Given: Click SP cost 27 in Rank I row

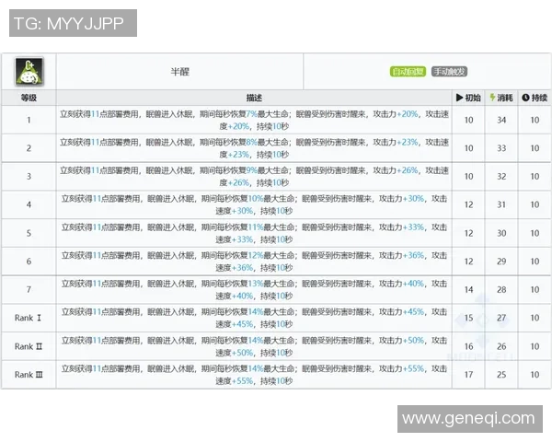Looking at the screenshot, I should (501, 318).
